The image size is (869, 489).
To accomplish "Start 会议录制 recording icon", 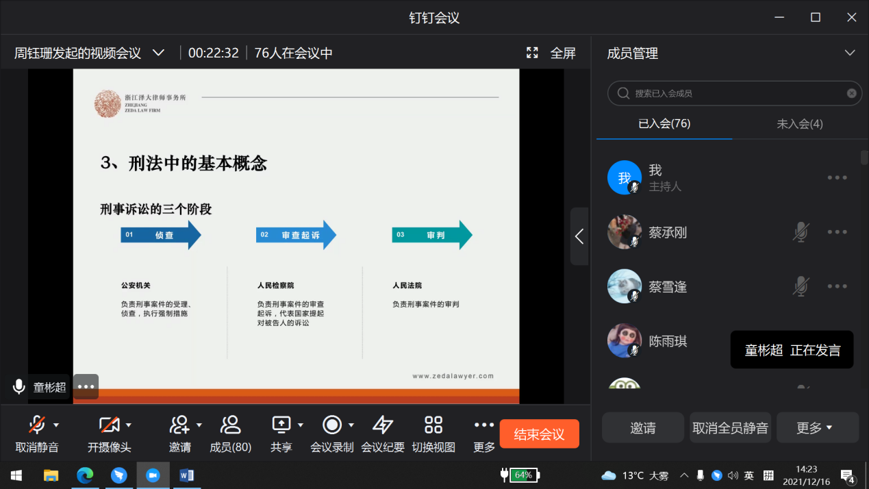I will pos(332,425).
